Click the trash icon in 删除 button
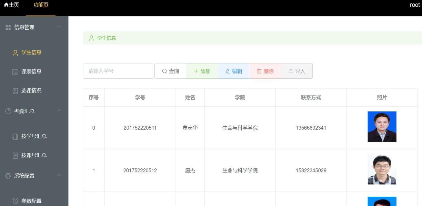 coord(259,71)
